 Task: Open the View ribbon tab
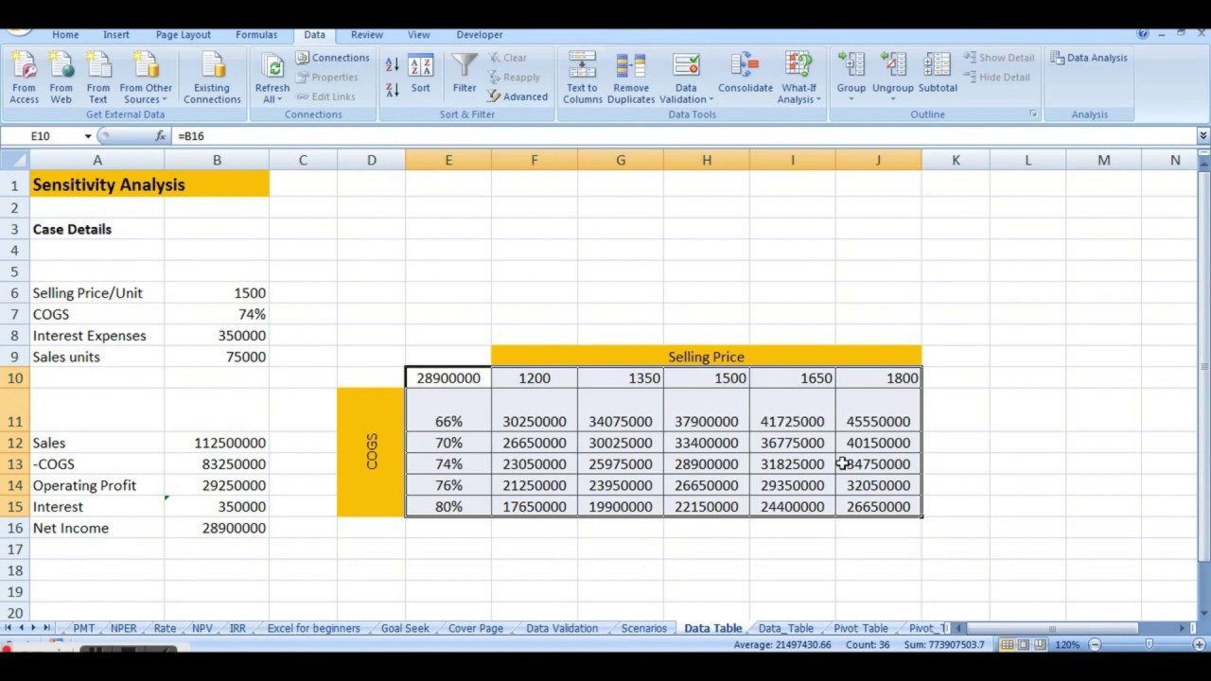point(419,35)
